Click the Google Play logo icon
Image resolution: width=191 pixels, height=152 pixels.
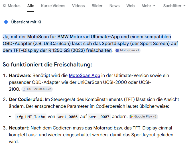point(131,117)
